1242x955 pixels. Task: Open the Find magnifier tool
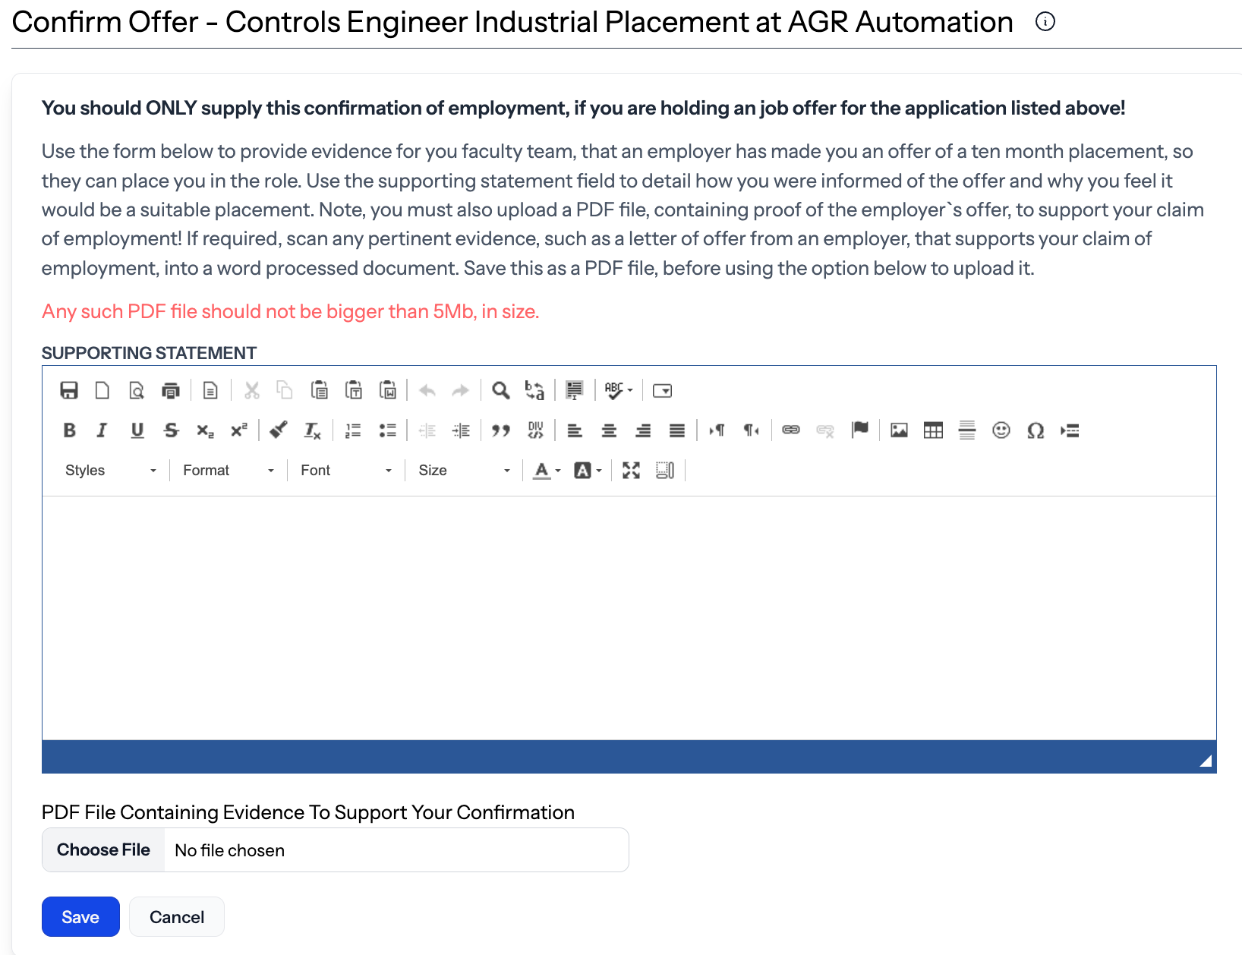500,390
